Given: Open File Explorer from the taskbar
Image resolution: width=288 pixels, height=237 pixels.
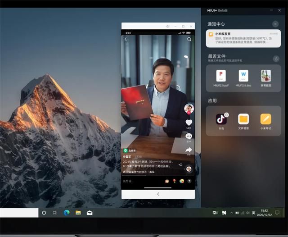Looking at the screenshot, I should (x=78, y=213).
